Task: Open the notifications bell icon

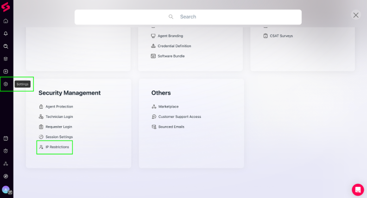Action: coord(6,33)
